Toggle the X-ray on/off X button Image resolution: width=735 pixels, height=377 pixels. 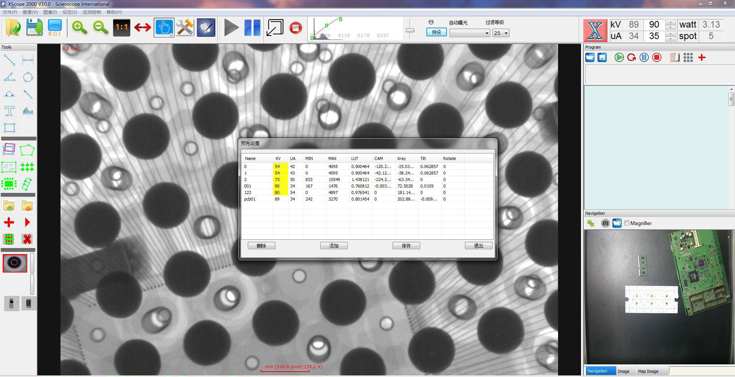(595, 30)
